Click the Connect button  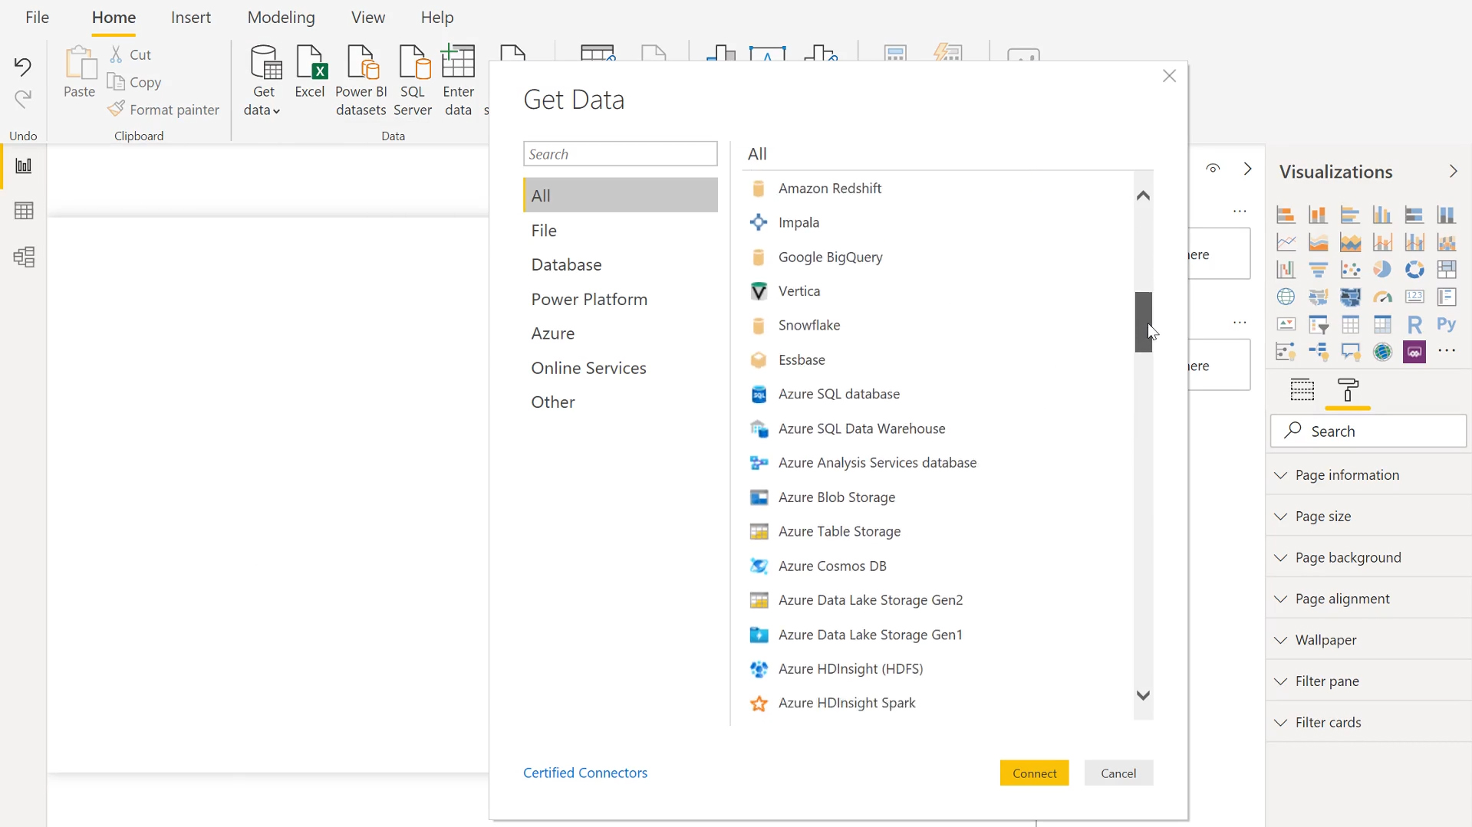[1034, 773]
